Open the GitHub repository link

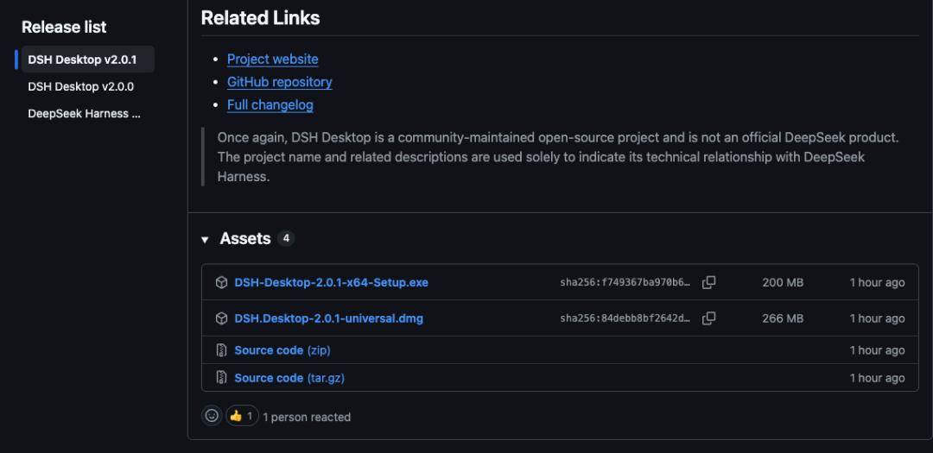(280, 82)
